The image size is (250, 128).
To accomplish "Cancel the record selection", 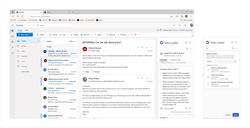I will pos(228,115).
